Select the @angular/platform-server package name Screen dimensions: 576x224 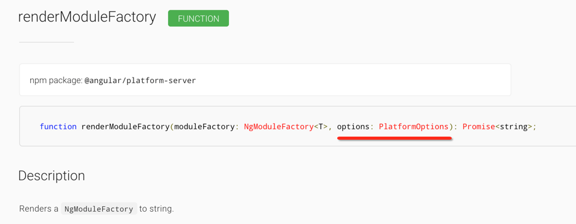tap(140, 81)
